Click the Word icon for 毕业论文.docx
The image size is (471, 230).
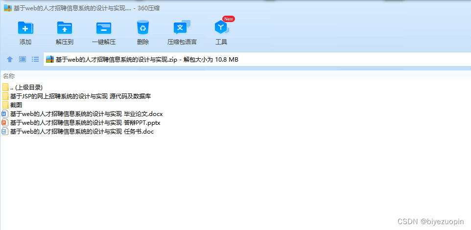(x=5, y=114)
